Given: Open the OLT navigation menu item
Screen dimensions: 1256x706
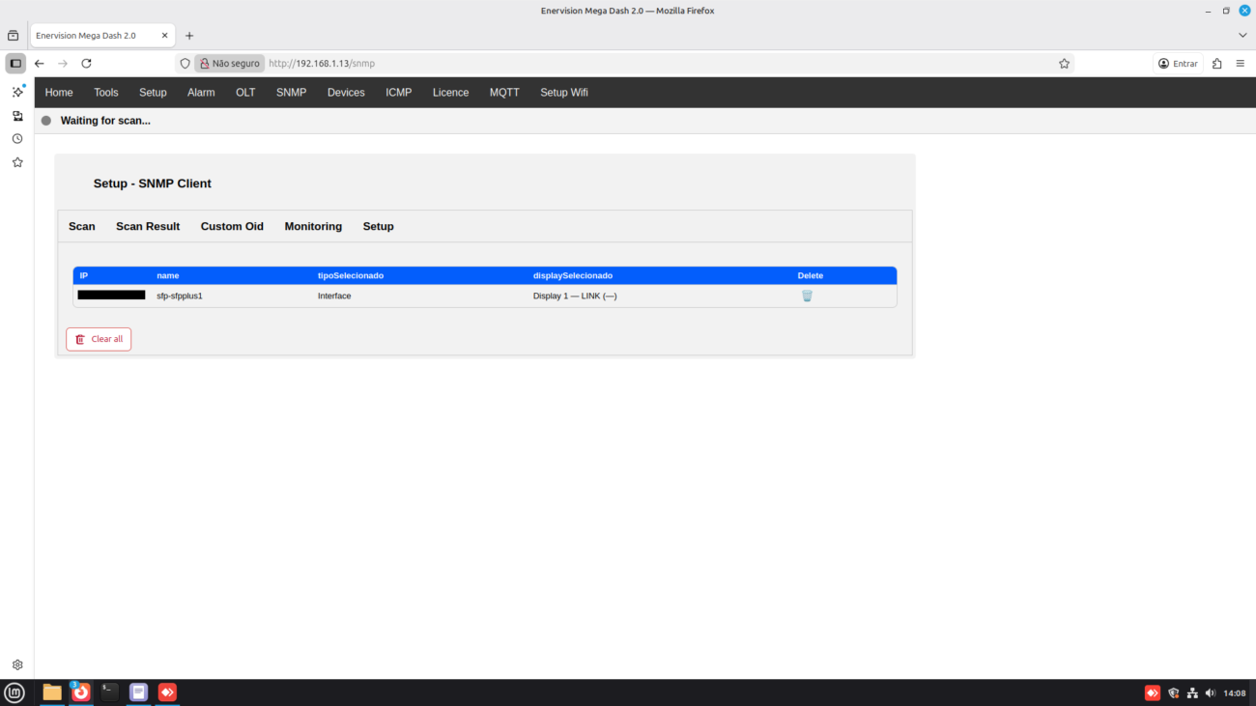Looking at the screenshot, I should coord(245,93).
